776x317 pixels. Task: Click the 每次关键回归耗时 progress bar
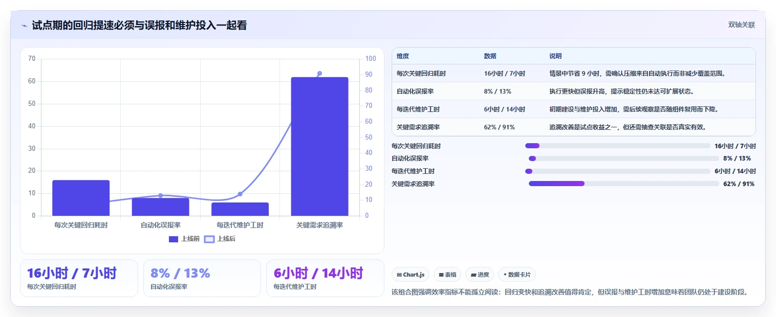[x=617, y=146]
